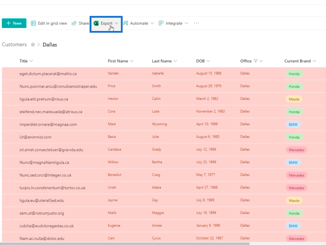Click the Share label in the toolbar
The image size is (326, 245).
84,23
